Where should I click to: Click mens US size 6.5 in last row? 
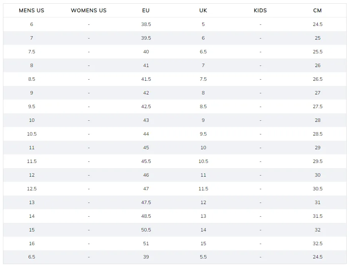(32, 257)
